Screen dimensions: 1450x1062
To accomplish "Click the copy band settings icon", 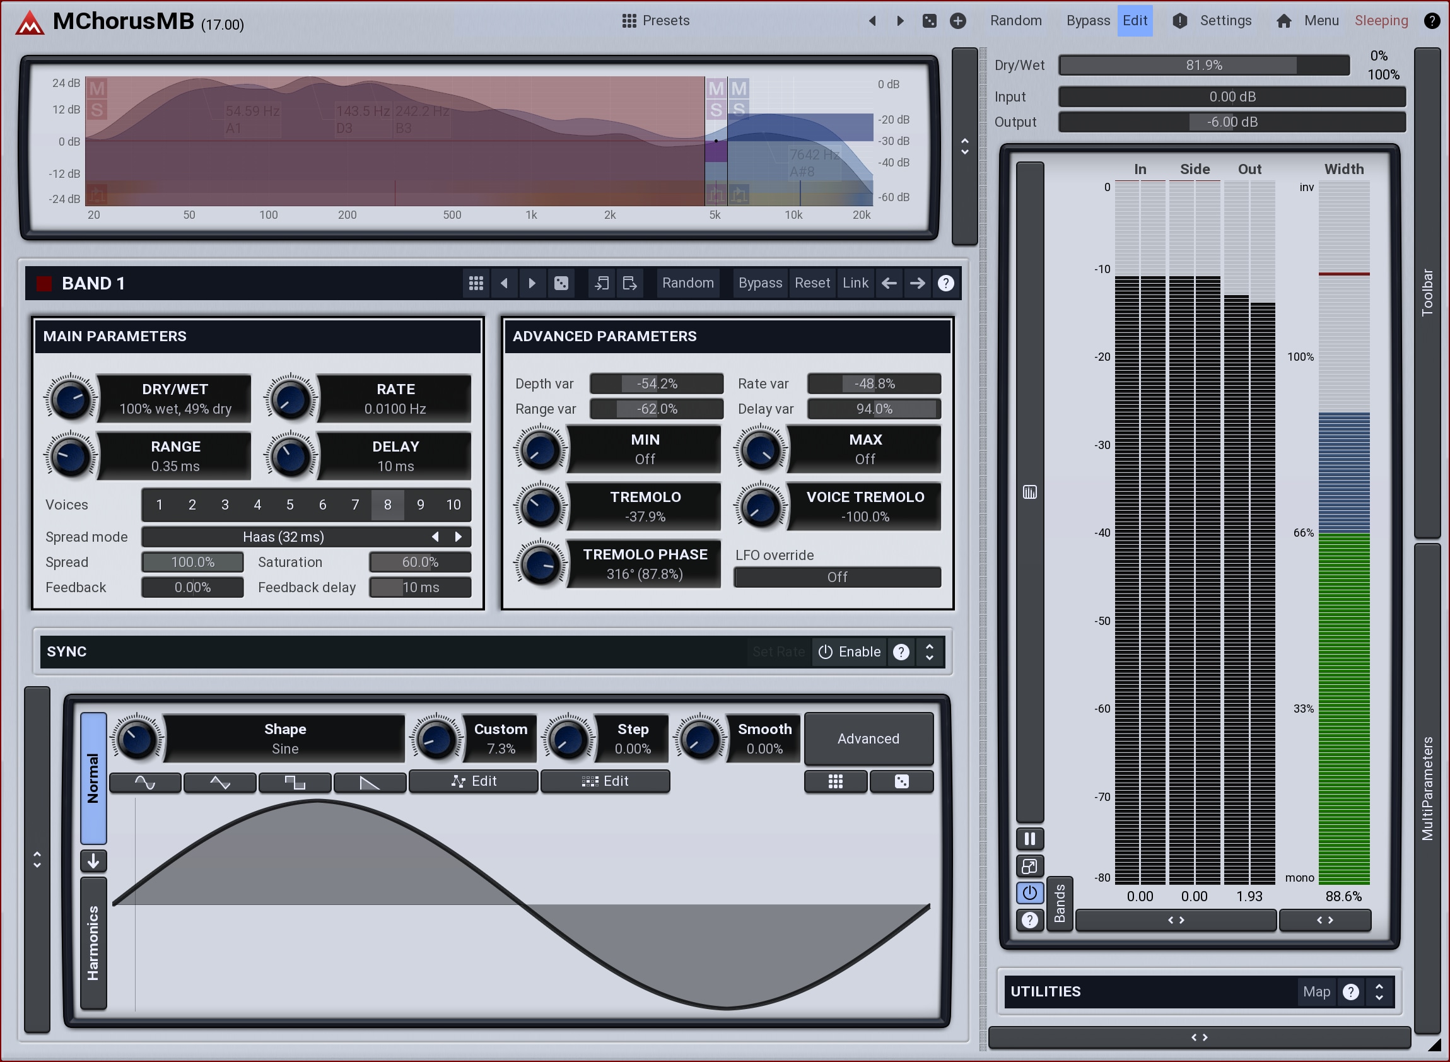I will click(602, 284).
